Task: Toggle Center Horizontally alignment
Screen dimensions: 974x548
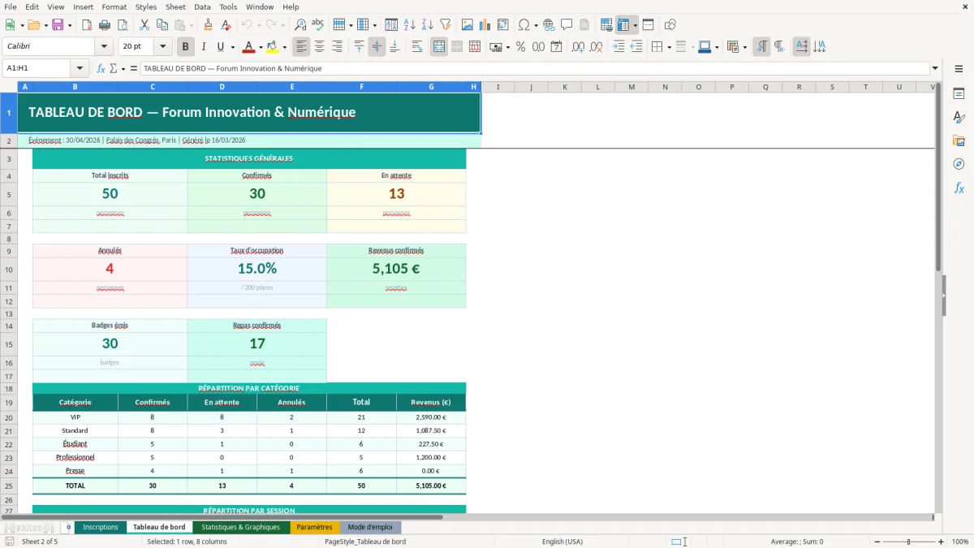Action: (x=320, y=47)
